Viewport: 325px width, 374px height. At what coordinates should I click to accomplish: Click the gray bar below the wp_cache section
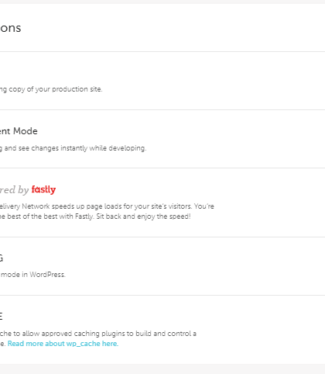[162, 369]
